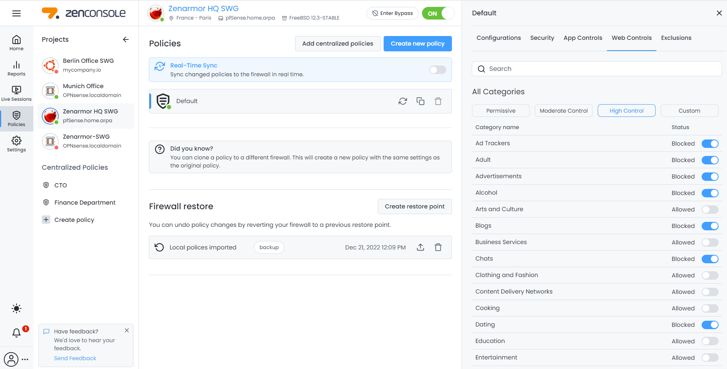Open Reports in the sidebar
The image size is (727, 369).
16,68
